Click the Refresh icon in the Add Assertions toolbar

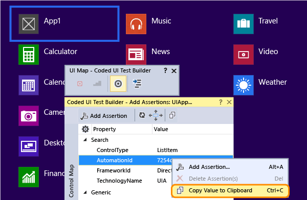point(142,115)
